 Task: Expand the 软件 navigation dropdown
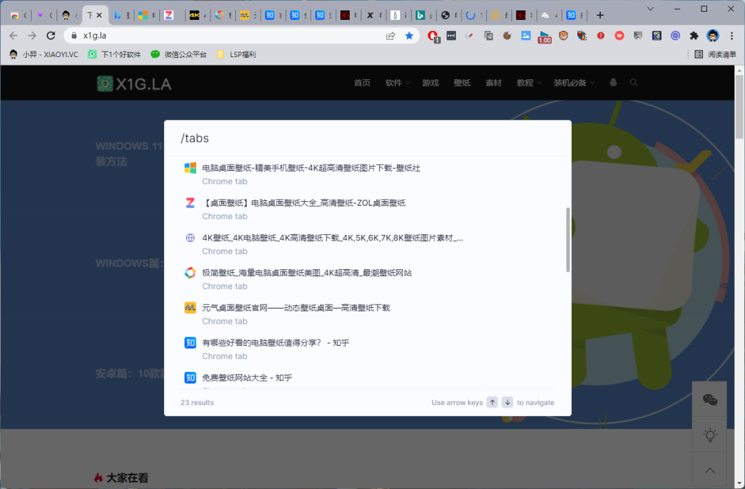[x=397, y=83]
